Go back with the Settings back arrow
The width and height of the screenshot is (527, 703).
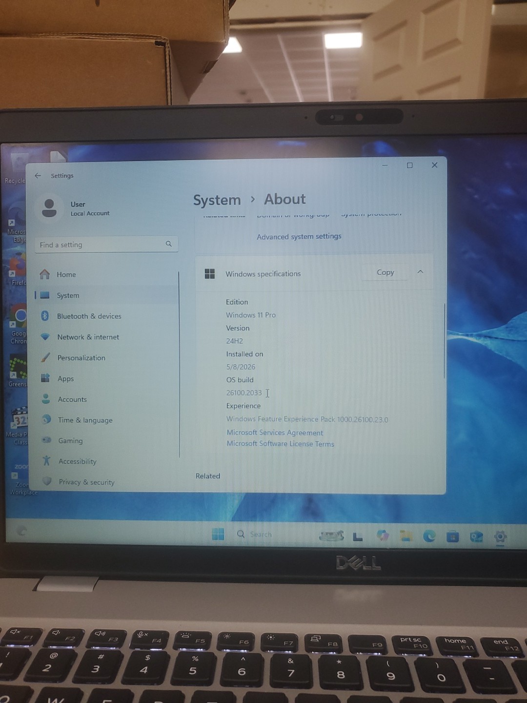click(38, 176)
